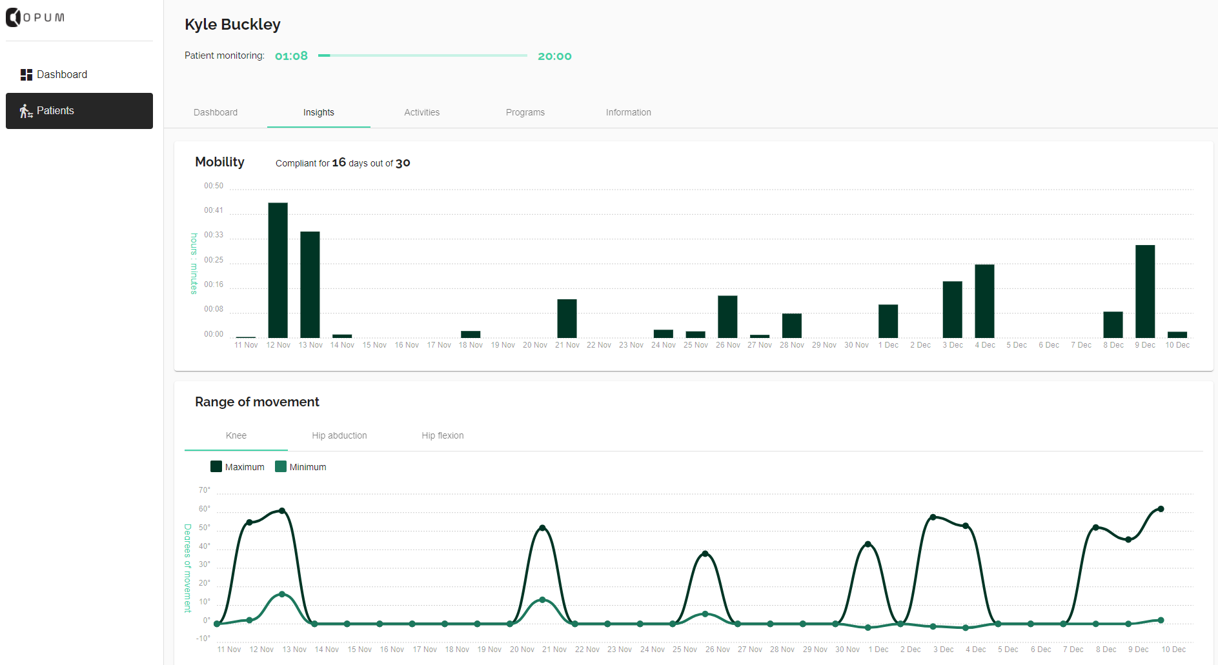
Task: Click the 12 Nov mobility bar
Action: [x=278, y=270]
